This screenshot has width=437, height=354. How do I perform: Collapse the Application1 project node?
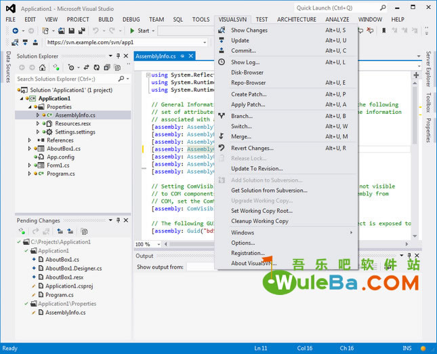click(22, 98)
